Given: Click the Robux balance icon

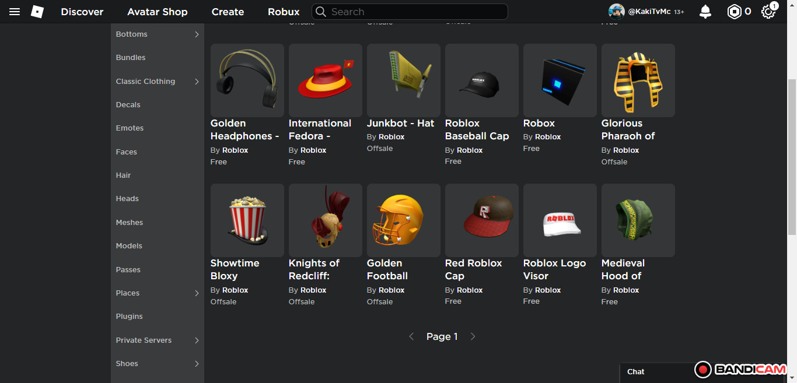Looking at the screenshot, I should [734, 12].
